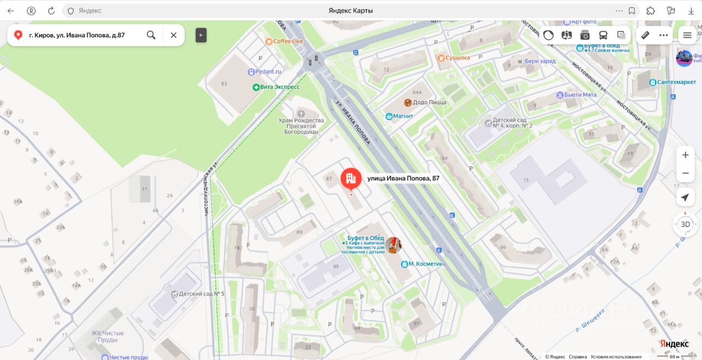Open the Условия использования link

[x=616, y=357]
